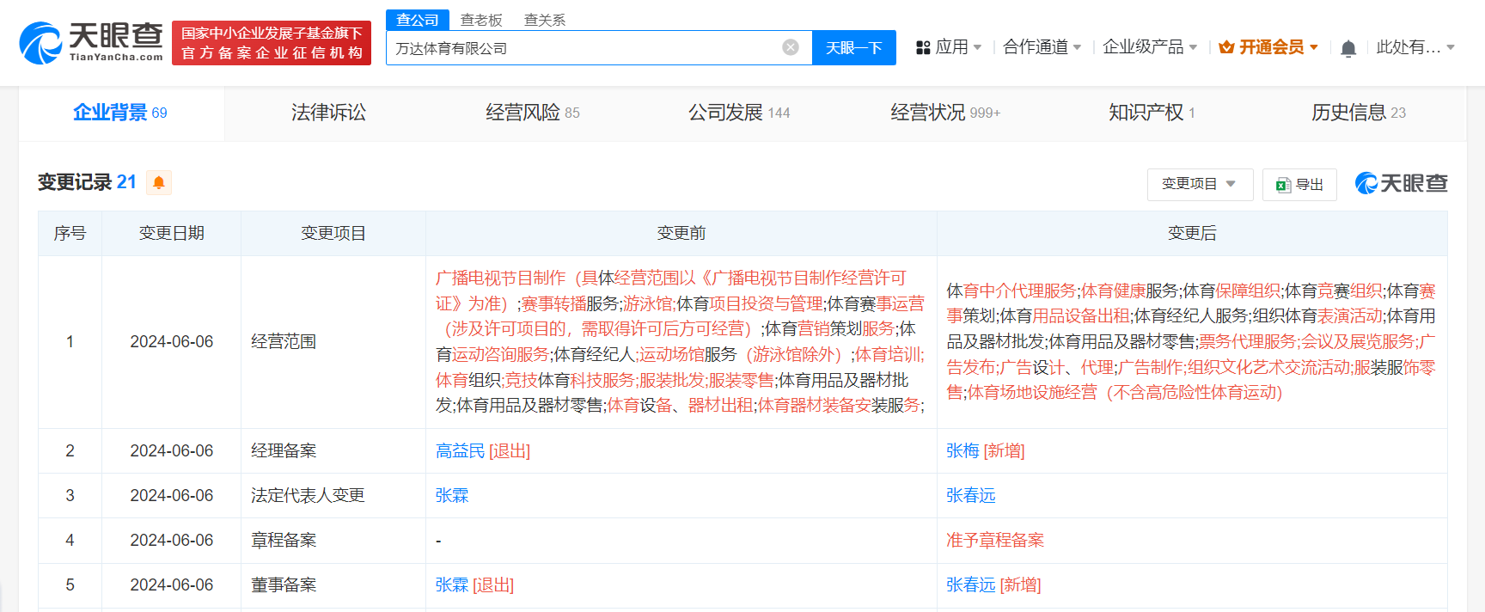Click the 导出 export button

click(x=1299, y=185)
